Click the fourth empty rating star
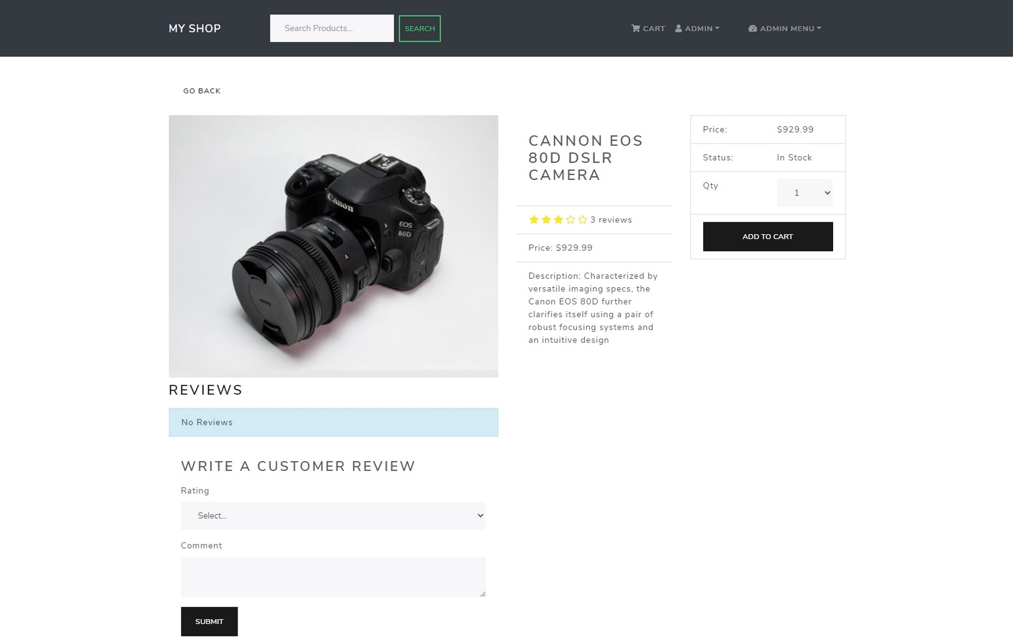 click(x=571, y=220)
